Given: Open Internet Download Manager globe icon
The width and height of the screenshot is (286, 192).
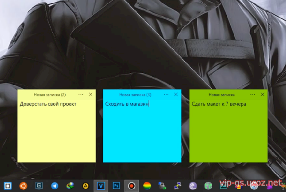Looking at the screenshot, I should tap(70, 186).
